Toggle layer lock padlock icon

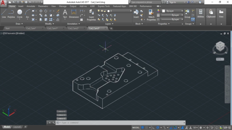[x=105, y=11]
